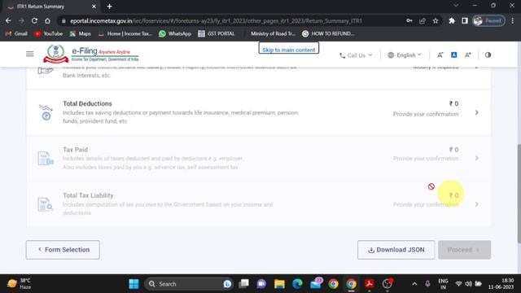Click the Tax Paid heading
Image resolution: width=521 pixels, height=293 pixels.
(76, 150)
